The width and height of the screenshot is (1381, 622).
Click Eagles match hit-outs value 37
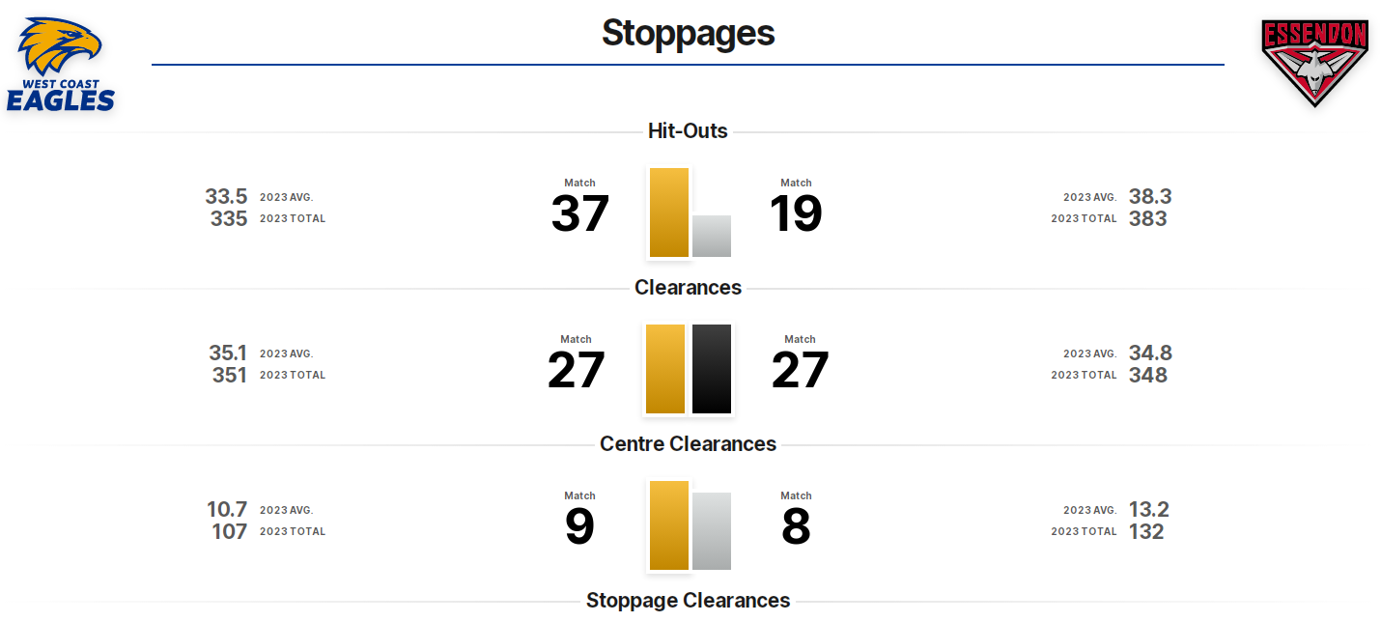click(x=579, y=214)
